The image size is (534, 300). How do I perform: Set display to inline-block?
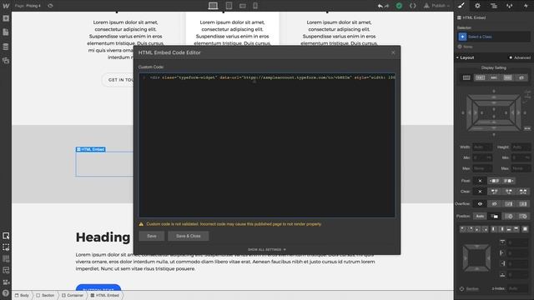click(x=481, y=77)
